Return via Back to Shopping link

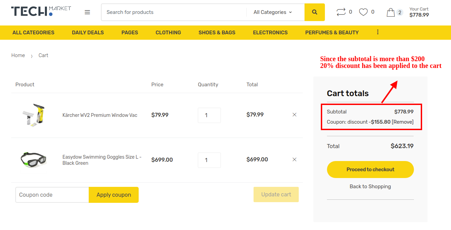(x=370, y=186)
